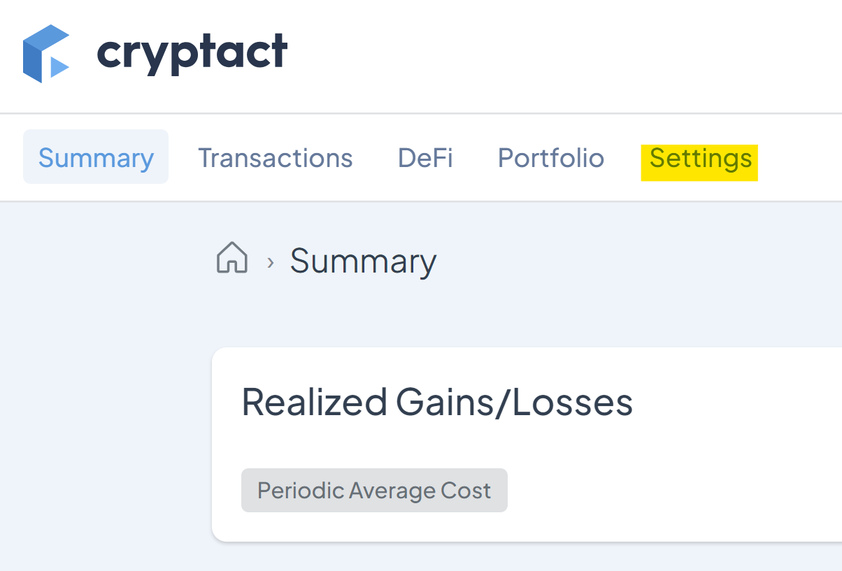View Portfolio from the navigation bar
This screenshot has height=571, width=842.
(551, 158)
